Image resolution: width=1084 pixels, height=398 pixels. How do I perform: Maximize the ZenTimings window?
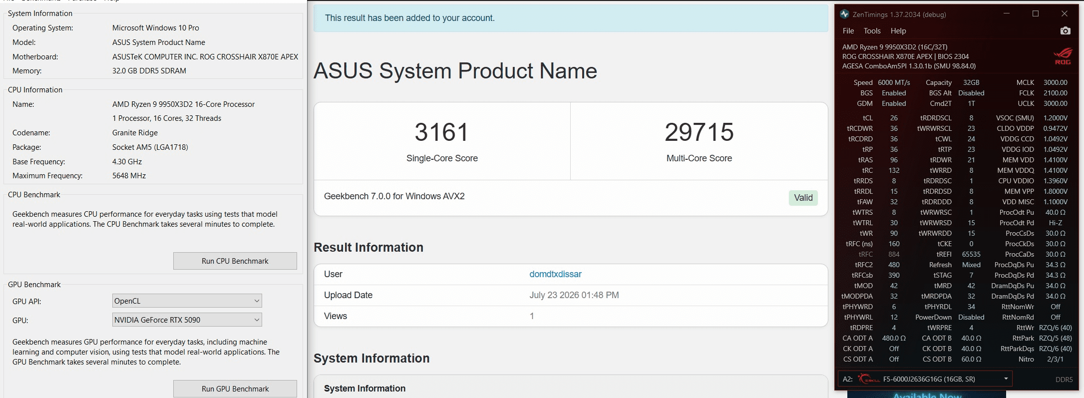(1036, 13)
